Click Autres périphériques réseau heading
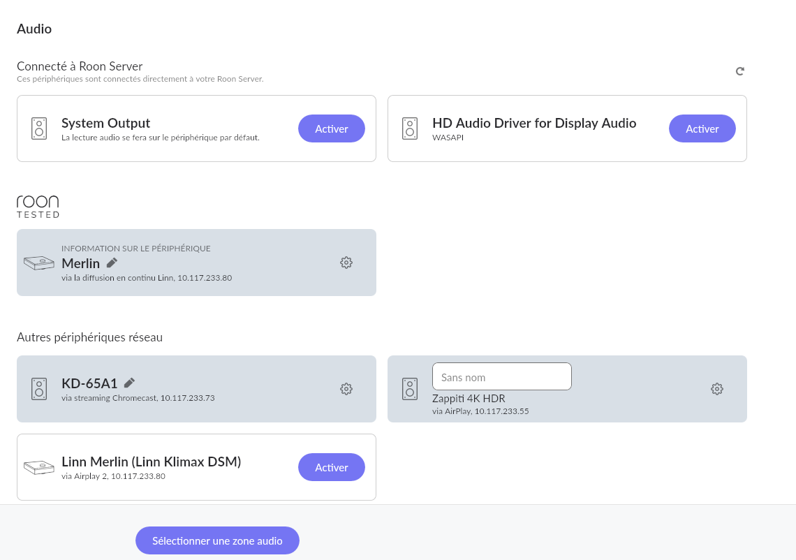796x560 pixels. (x=90, y=337)
